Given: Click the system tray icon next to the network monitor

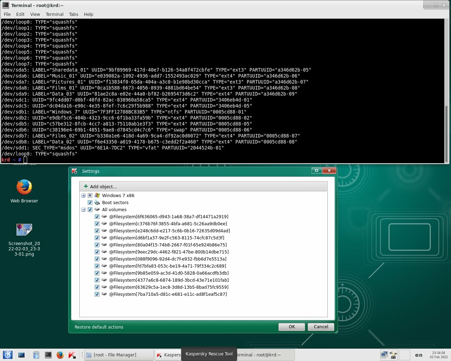Looking at the screenshot, I should pos(393,355).
